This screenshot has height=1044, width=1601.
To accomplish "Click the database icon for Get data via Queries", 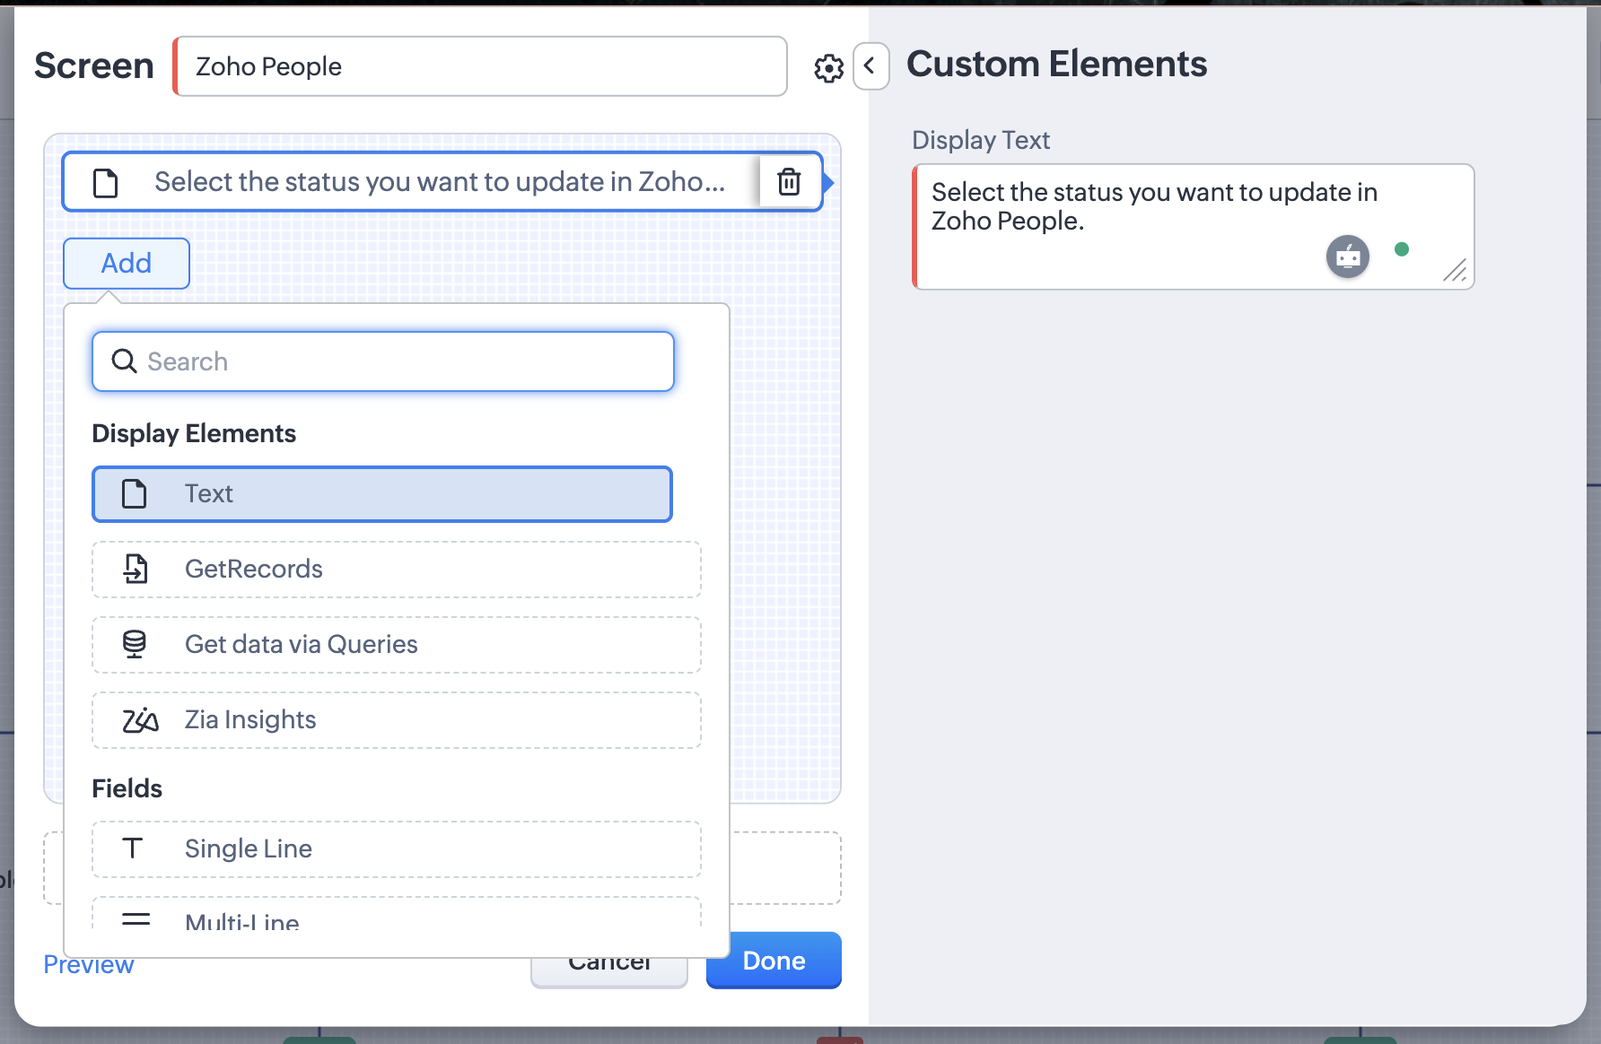I will (135, 644).
